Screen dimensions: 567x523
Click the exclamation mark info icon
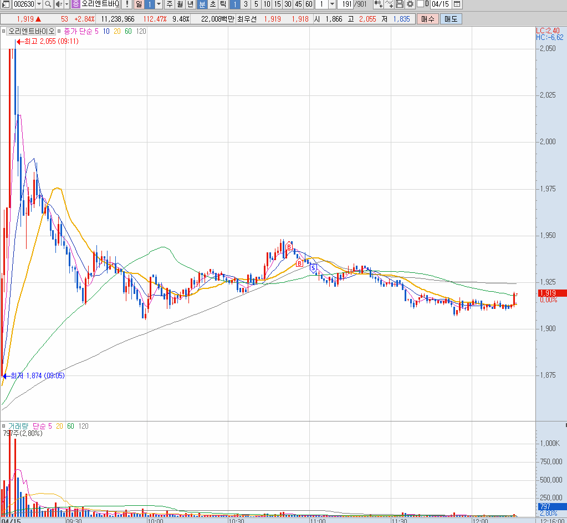coord(127,4)
